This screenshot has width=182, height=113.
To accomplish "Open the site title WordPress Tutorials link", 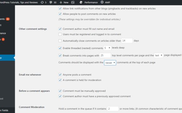I will tap(19, 2).
